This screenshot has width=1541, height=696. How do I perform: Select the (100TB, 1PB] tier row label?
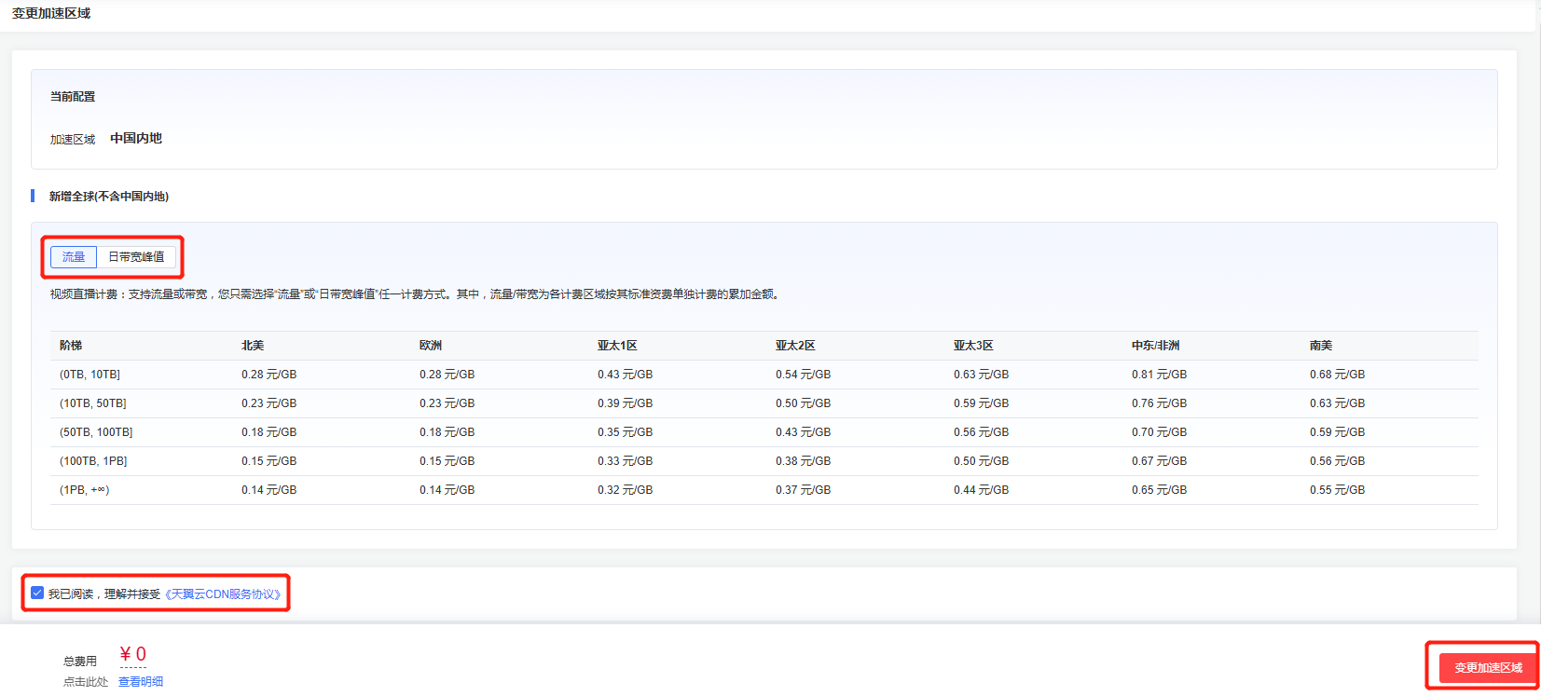pyautogui.click(x=93, y=461)
